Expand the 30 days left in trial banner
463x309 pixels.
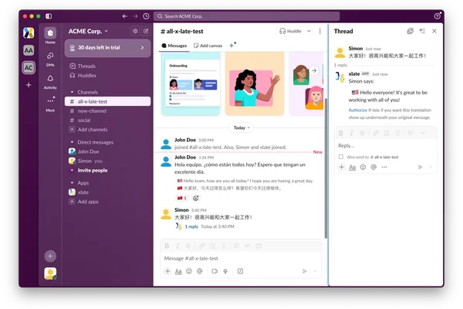(x=107, y=48)
